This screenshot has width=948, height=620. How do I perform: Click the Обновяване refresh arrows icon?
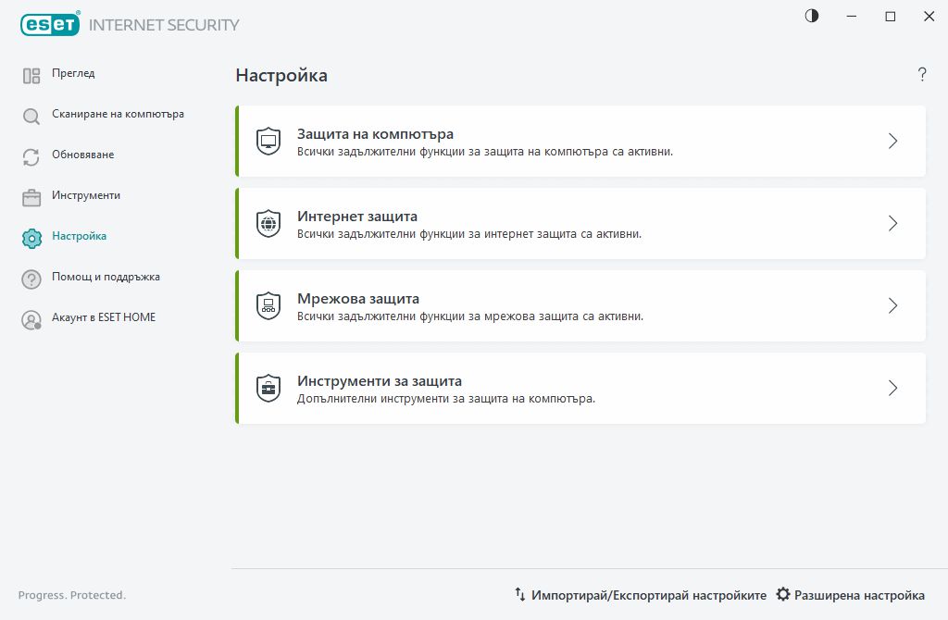[31, 157]
